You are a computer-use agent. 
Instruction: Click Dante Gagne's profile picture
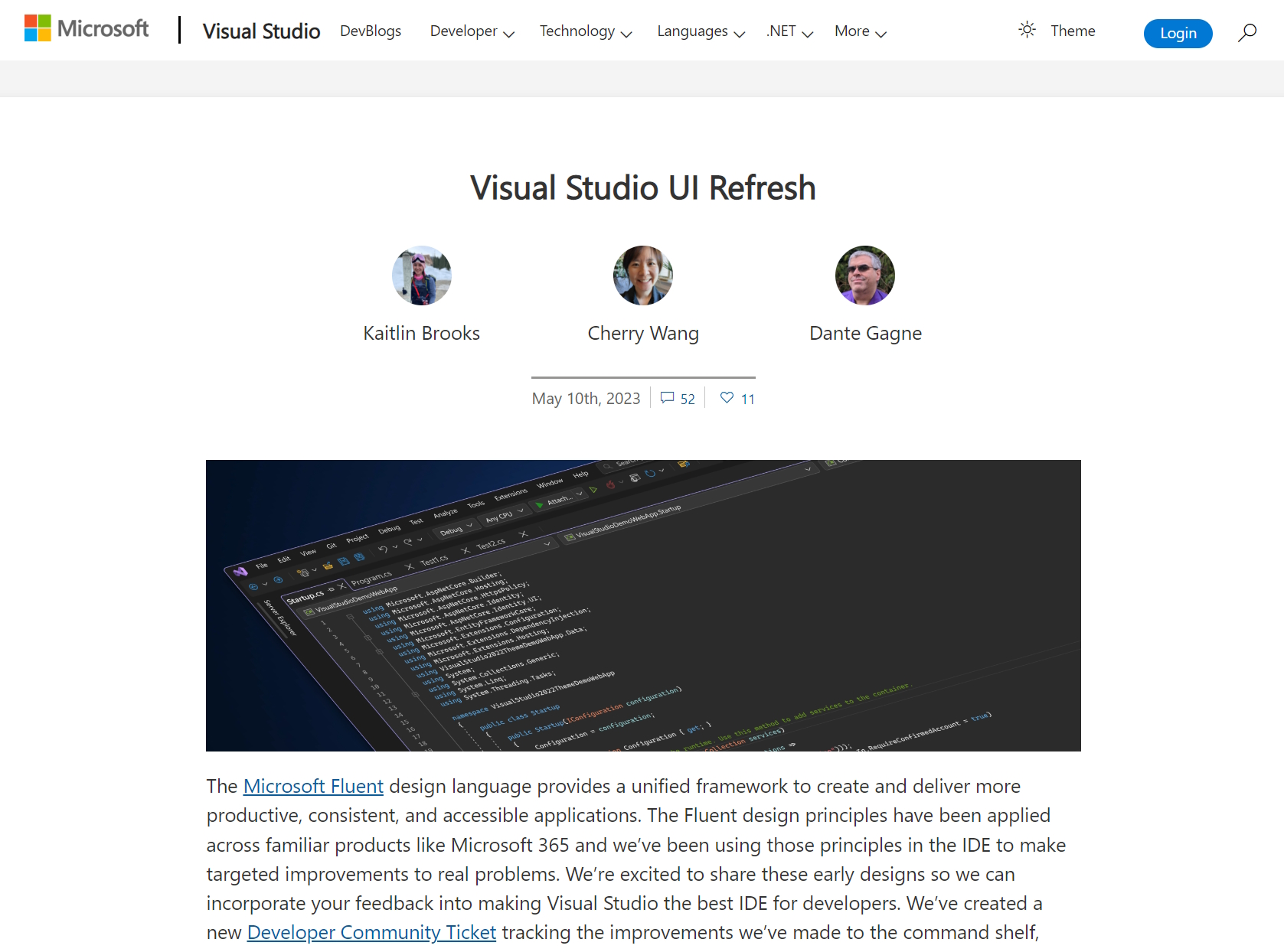coord(864,275)
